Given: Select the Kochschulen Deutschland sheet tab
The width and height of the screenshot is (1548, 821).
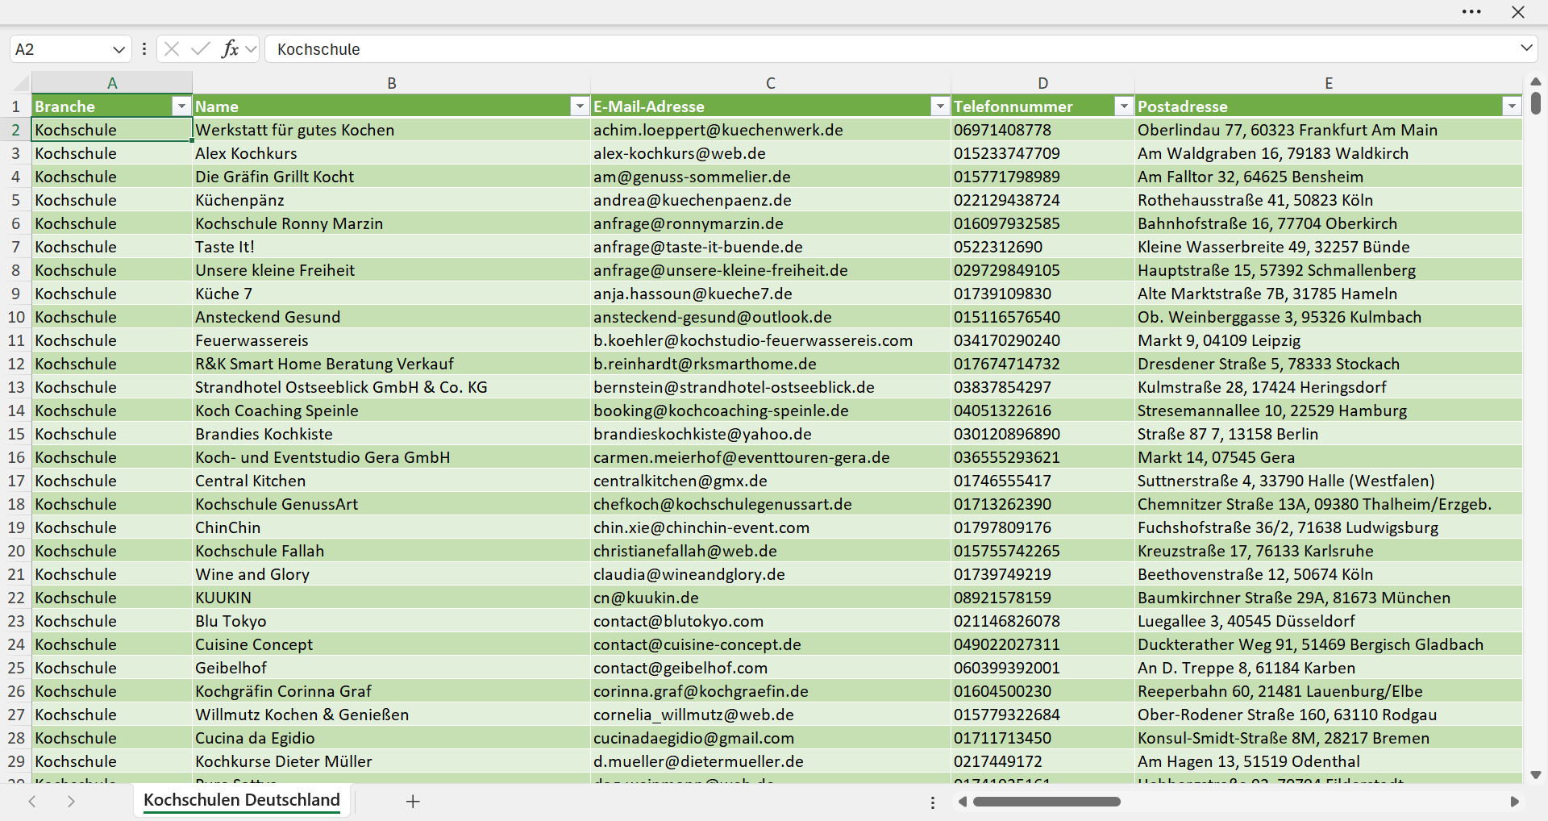Looking at the screenshot, I should [x=242, y=800].
